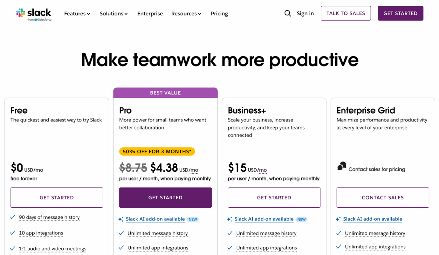Select Pricing in the navigation bar
This screenshot has width=439, height=255.
point(219,13)
